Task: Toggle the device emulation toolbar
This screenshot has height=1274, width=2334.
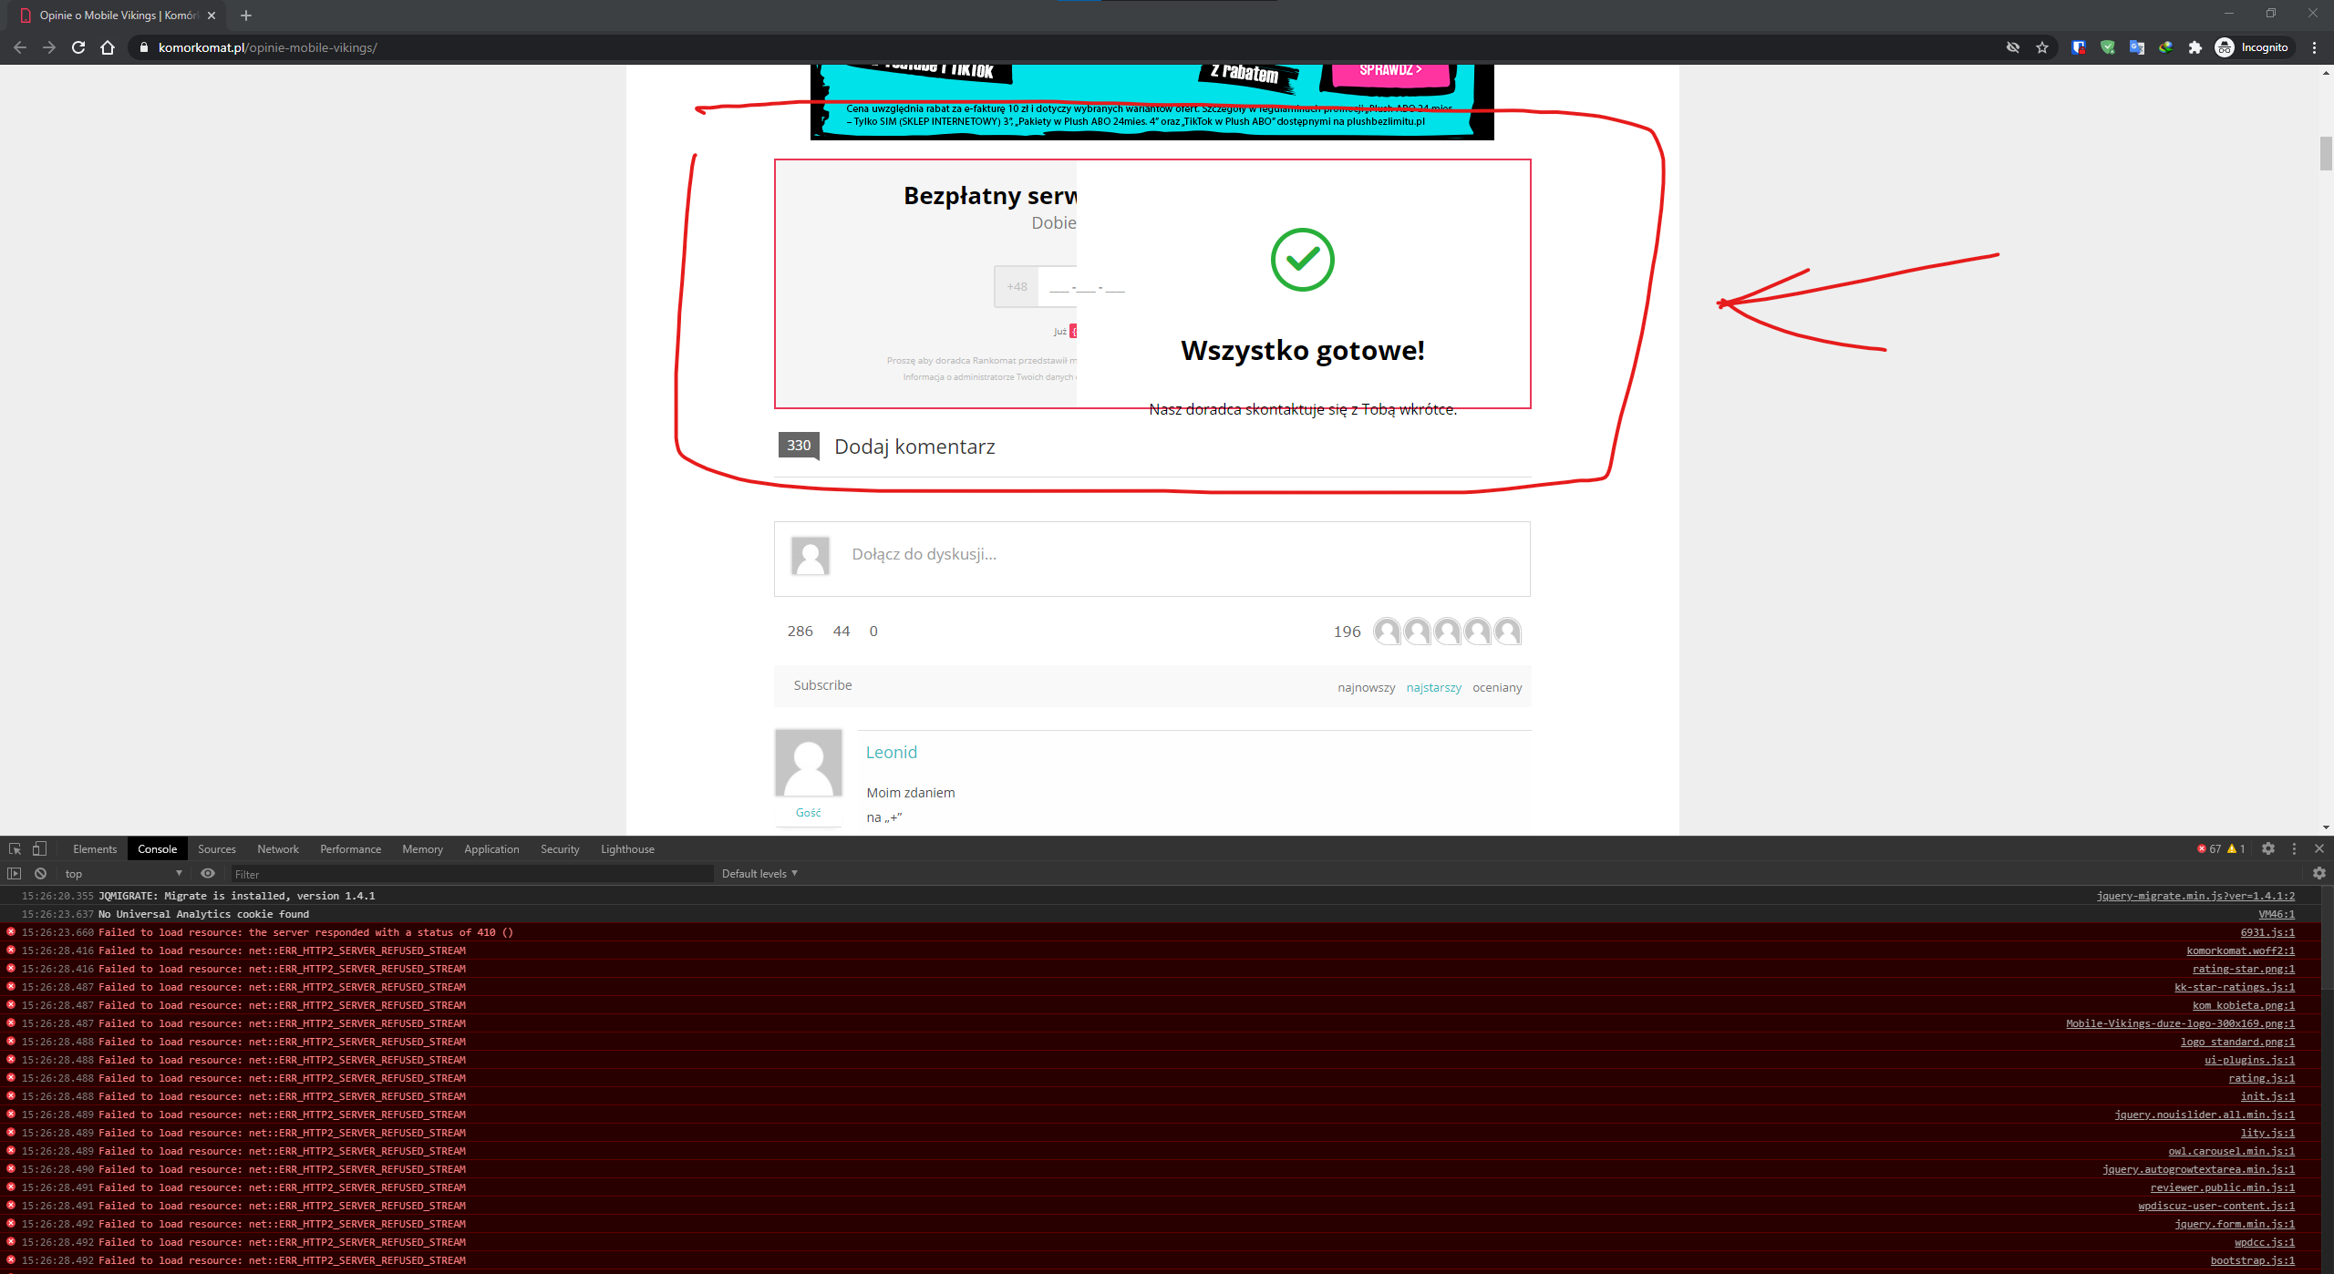Action: (x=37, y=848)
